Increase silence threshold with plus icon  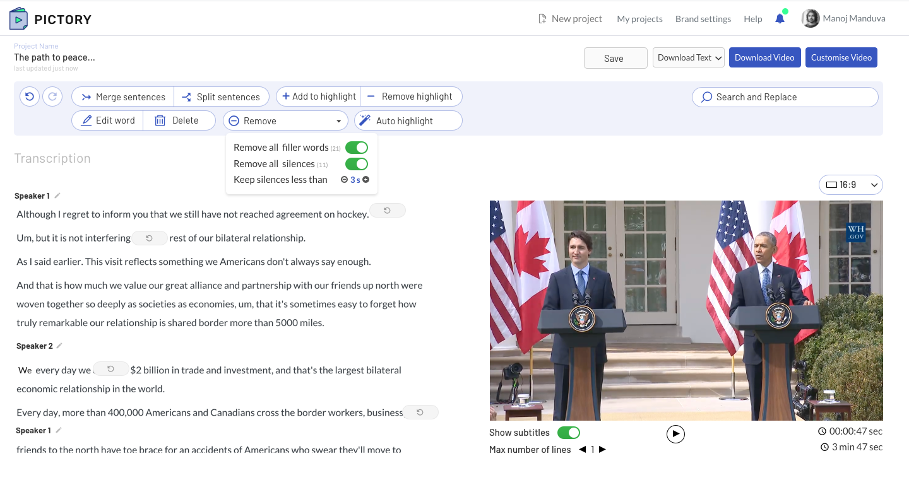366,180
